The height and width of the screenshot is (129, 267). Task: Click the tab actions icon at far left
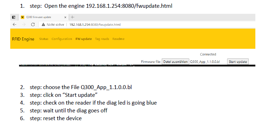[x=14, y=17]
